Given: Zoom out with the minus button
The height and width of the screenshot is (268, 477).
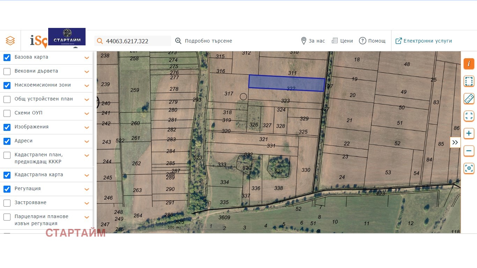Looking at the screenshot, I should coord(469,151).
